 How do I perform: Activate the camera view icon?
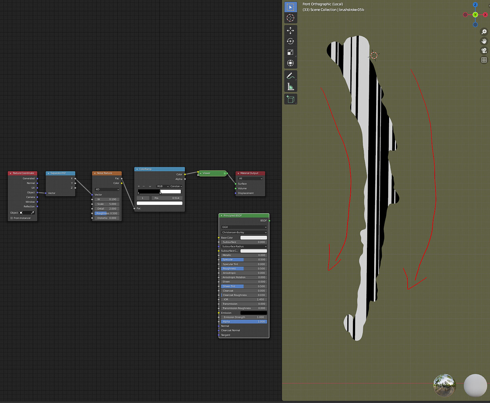tap(484, 50)
